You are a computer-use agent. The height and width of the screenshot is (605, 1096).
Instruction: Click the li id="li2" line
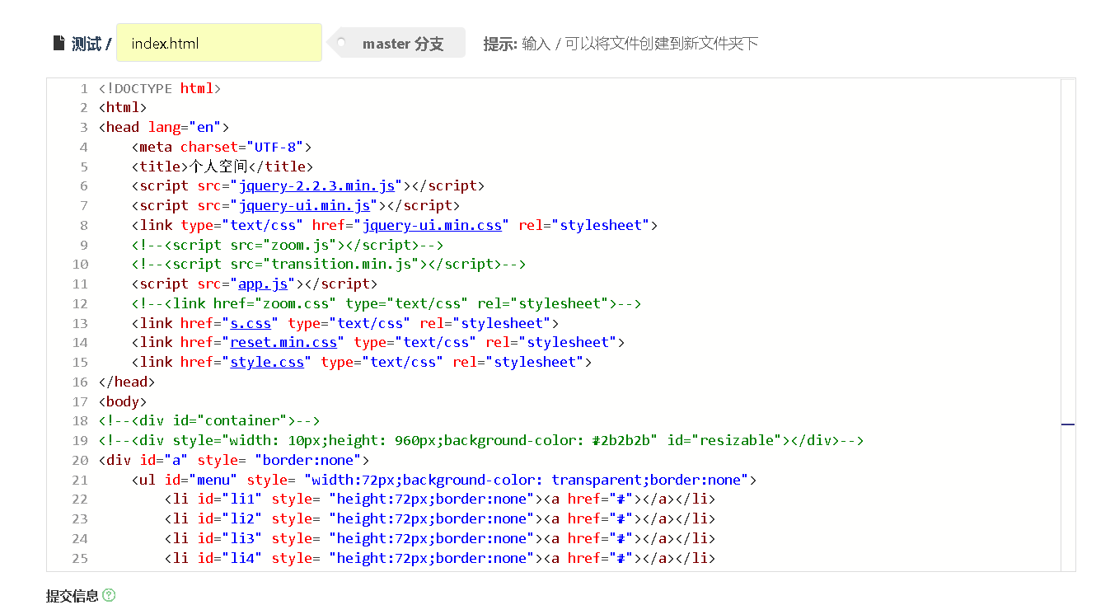pos(440,518)
